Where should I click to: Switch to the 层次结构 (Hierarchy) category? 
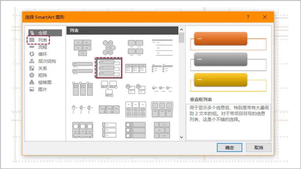click(x=43, y=61)
